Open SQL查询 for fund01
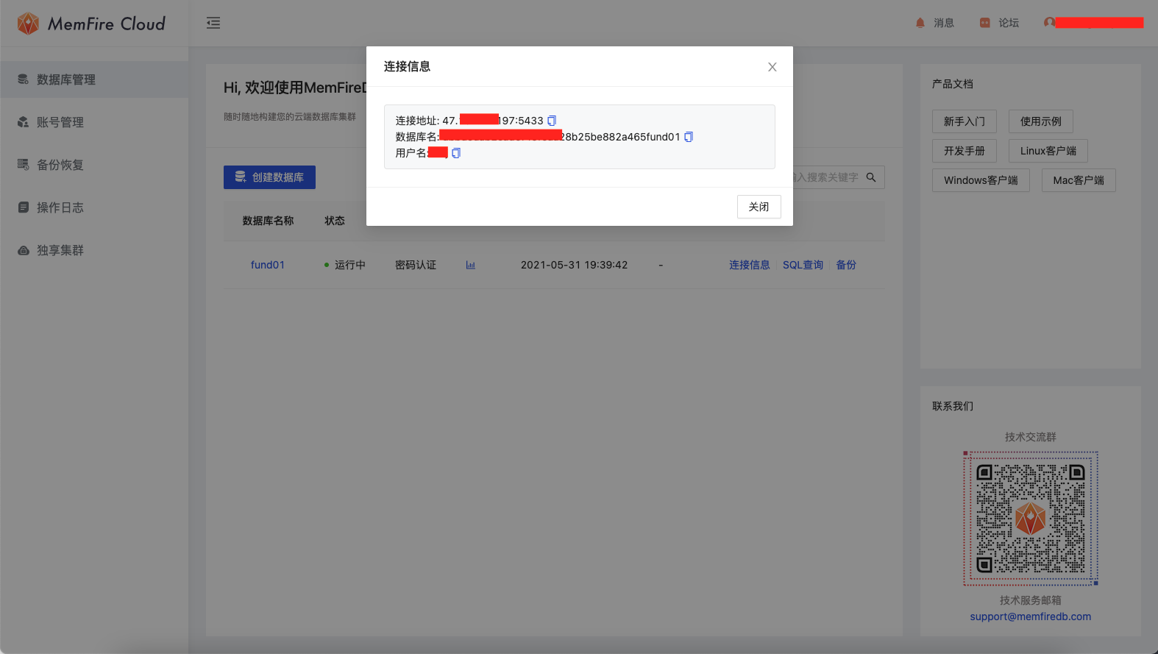This screenshot has width=1158, height=654. point(803,265)
